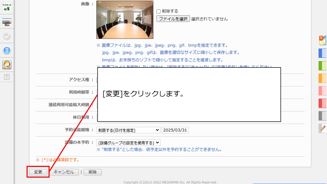The height and width of the screenshot is (184, 327).
Task: Check the 削除する image checkbox
Action: 158,11
